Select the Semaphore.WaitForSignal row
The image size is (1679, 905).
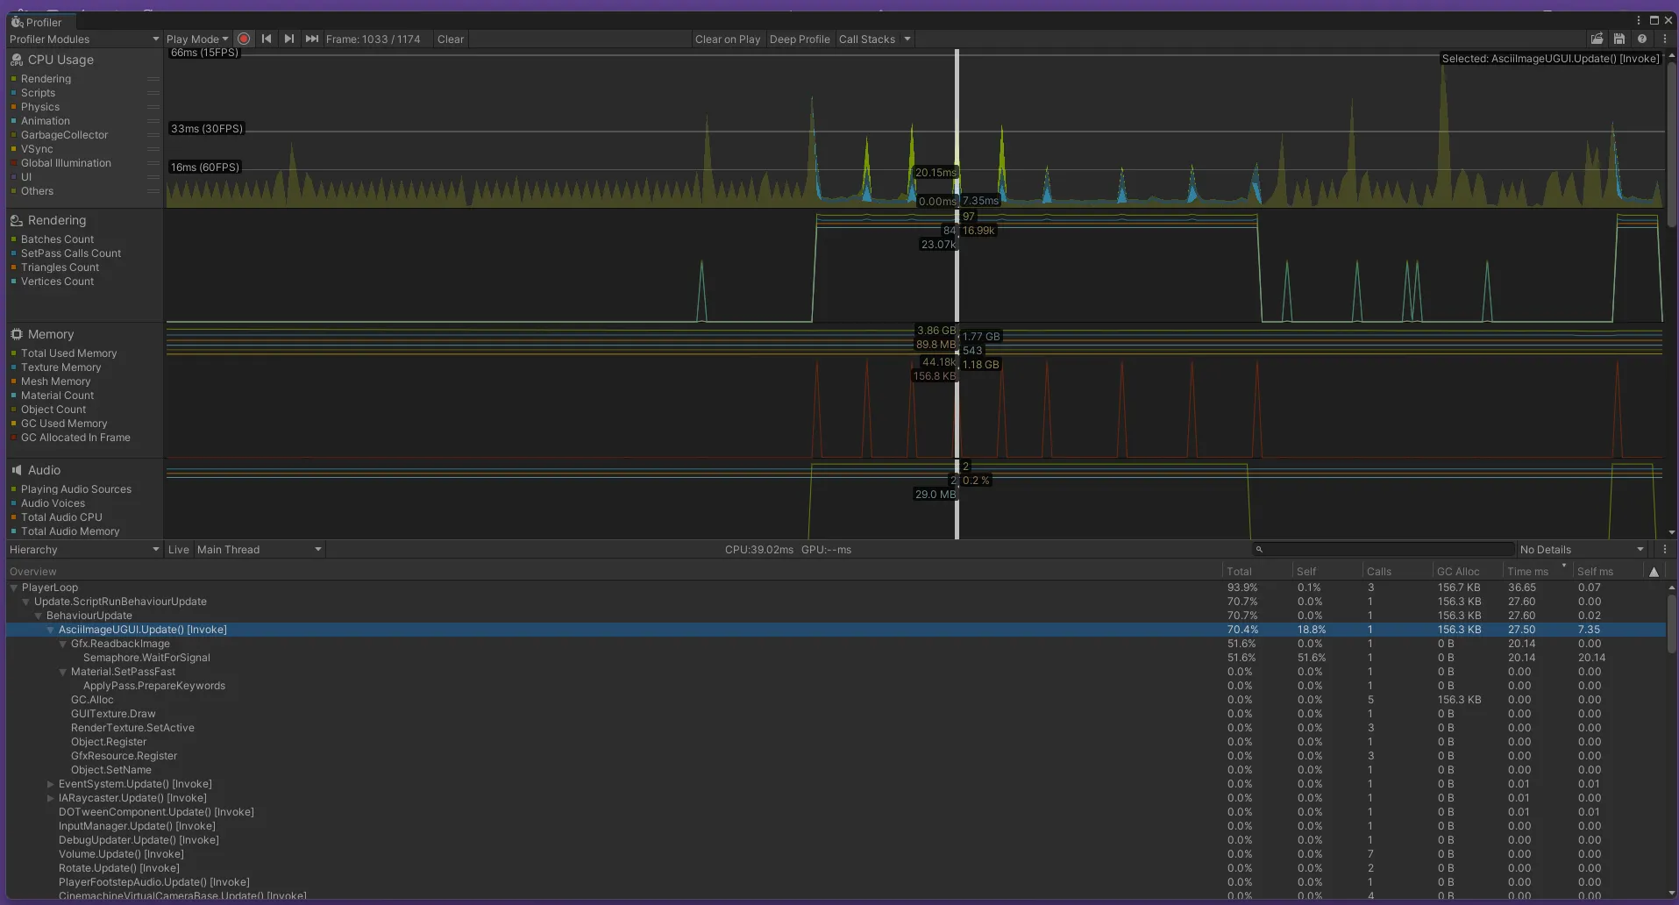(836, 658)
